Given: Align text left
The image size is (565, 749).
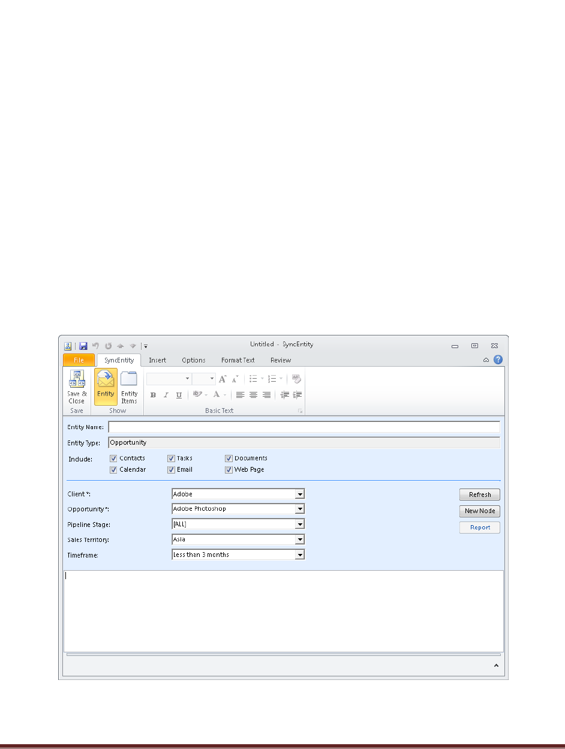Looking at the screenshot, I should (240, 395).
